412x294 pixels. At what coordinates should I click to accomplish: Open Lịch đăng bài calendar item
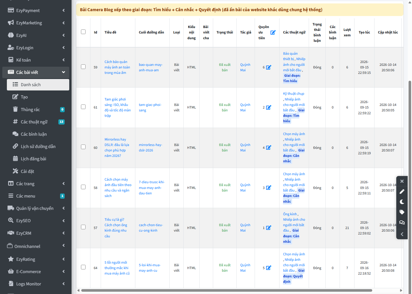point(38,159)
